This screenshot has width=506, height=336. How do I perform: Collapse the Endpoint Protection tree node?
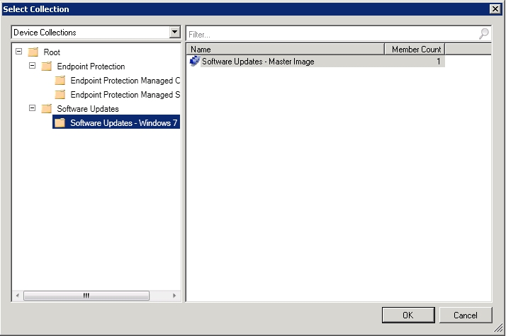pos(32,66)
